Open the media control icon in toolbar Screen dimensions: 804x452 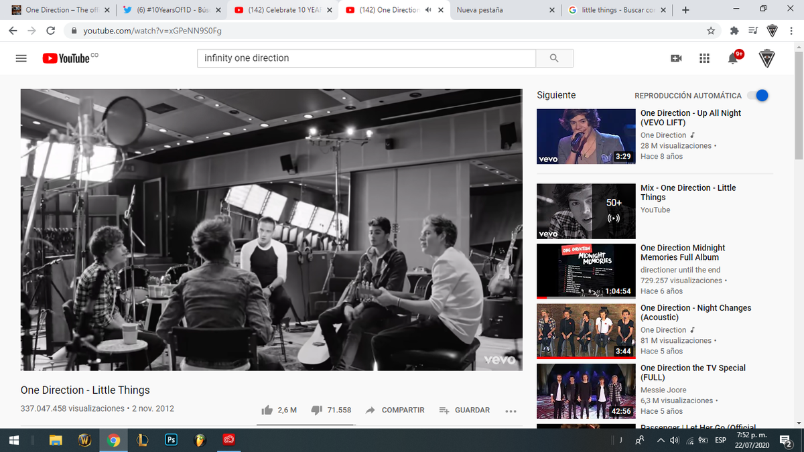[752, 31]
